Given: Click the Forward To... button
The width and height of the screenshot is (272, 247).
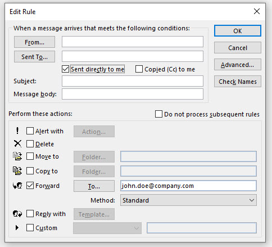Looking at the screenshot, I should pos(94,186).
